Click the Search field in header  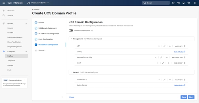point(156,3)
